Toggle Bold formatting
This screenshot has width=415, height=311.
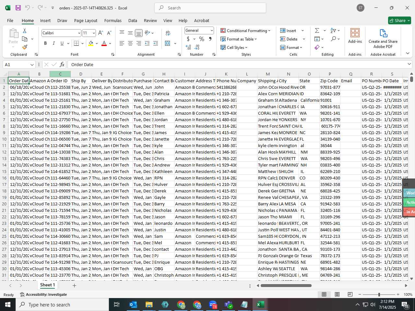(x=45, y=43)
